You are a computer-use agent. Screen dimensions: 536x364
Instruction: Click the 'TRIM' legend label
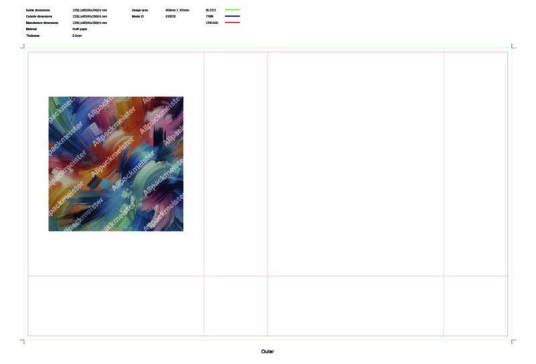[x=210, y=16]
